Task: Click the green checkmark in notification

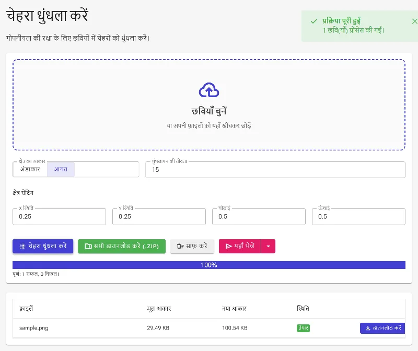Action: [x=314, y=21]
